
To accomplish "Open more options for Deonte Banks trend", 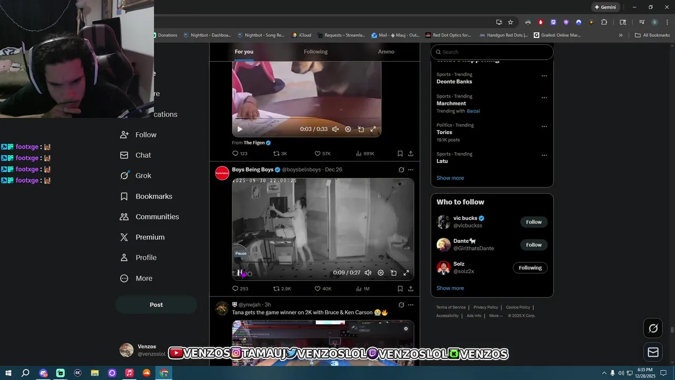I will (x=544, y=76).
